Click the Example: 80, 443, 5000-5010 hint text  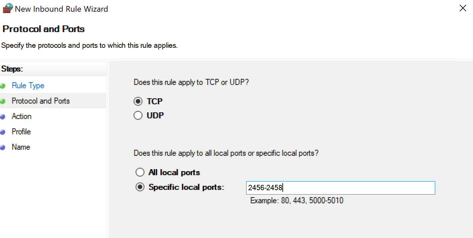click(x=297, y=201)
